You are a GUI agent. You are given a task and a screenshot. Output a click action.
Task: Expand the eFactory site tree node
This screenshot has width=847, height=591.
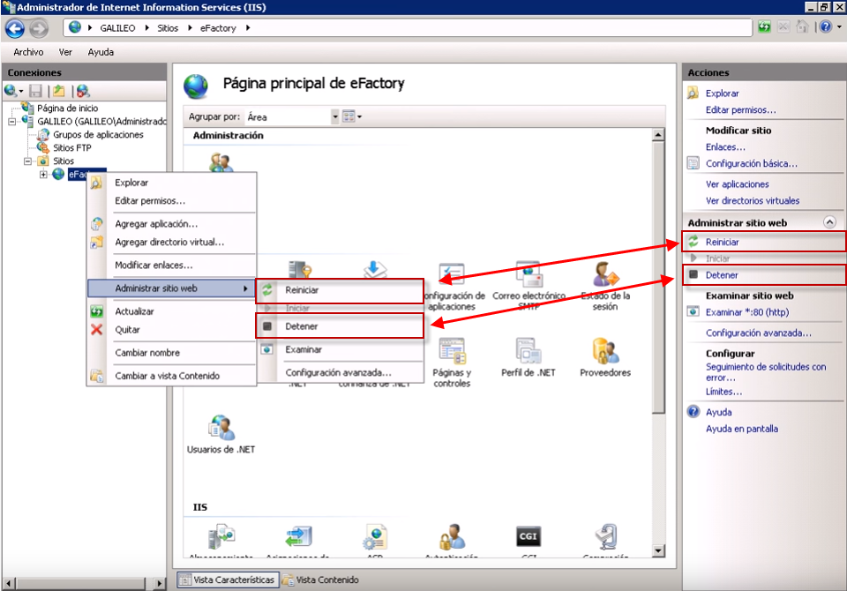click(44, 175)
